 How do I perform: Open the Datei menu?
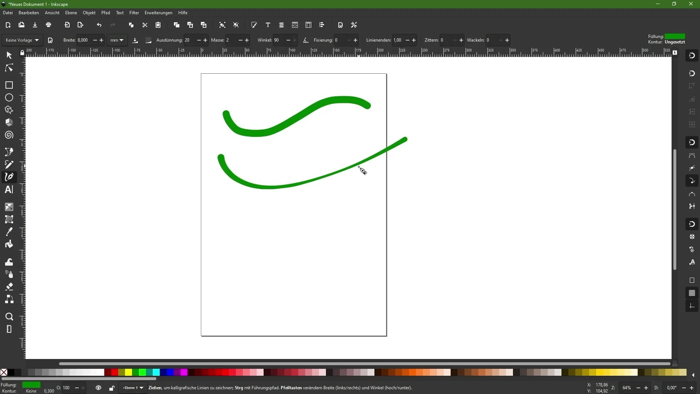8,13
